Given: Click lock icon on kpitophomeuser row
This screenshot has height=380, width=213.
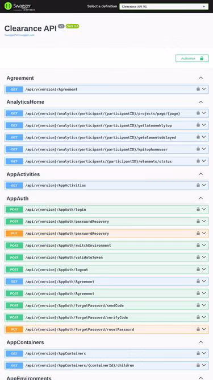Looking at the screenshot, I should pos(198,149).
